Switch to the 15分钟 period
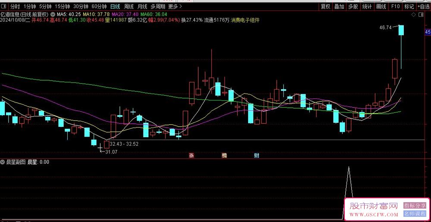The width and height of the screenshot is (431, 222). (62, 6)
